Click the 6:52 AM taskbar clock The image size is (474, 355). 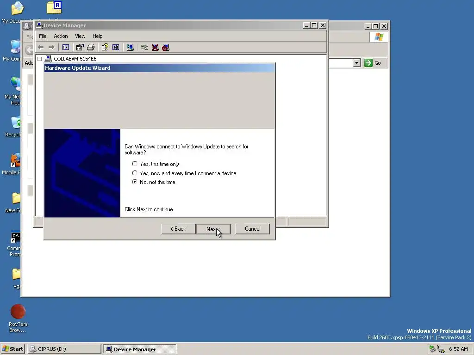coord(458,349)
